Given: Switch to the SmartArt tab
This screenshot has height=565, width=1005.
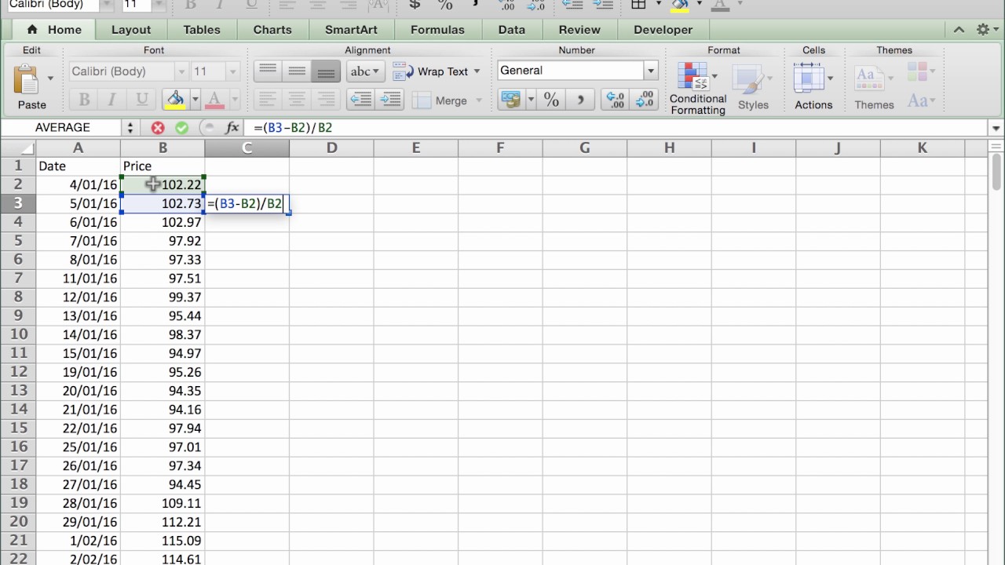Looking at the screenshot, I should pos(351,30).
